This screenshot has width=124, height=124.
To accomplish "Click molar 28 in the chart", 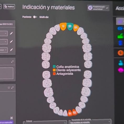I will (88, 64).
